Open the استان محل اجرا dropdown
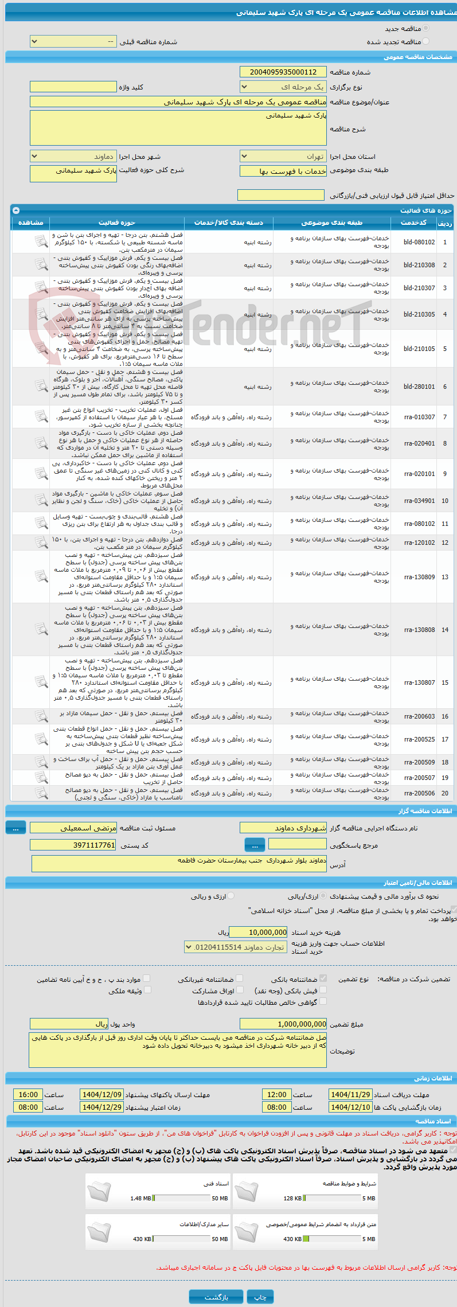Viewport: 457px width, 1307px height. point(283,157)
